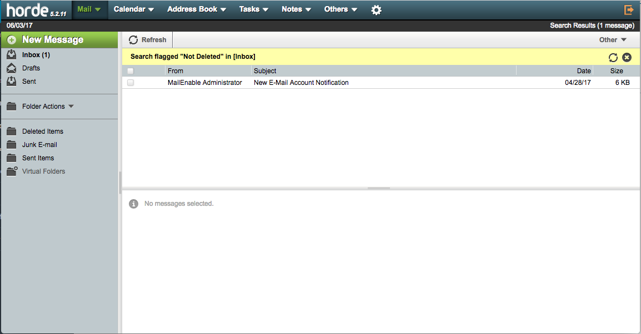Expand the Calendar menu

133,9
